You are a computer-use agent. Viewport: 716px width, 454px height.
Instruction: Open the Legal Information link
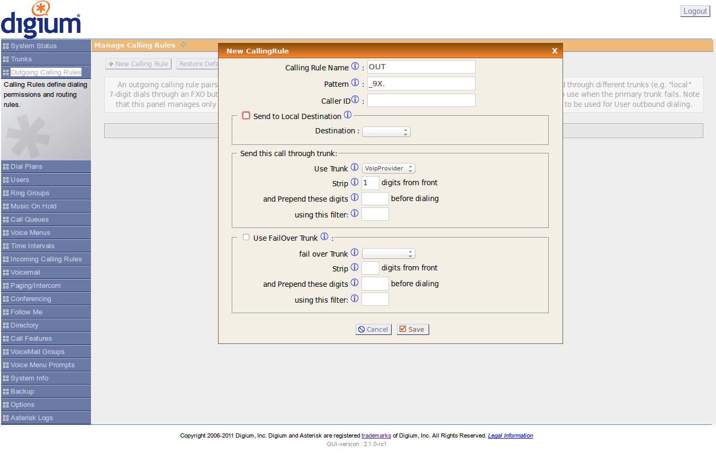click(x=510, y=435)
